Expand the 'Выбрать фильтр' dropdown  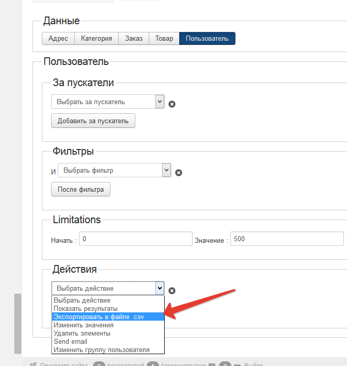click(x=114, y=170)
